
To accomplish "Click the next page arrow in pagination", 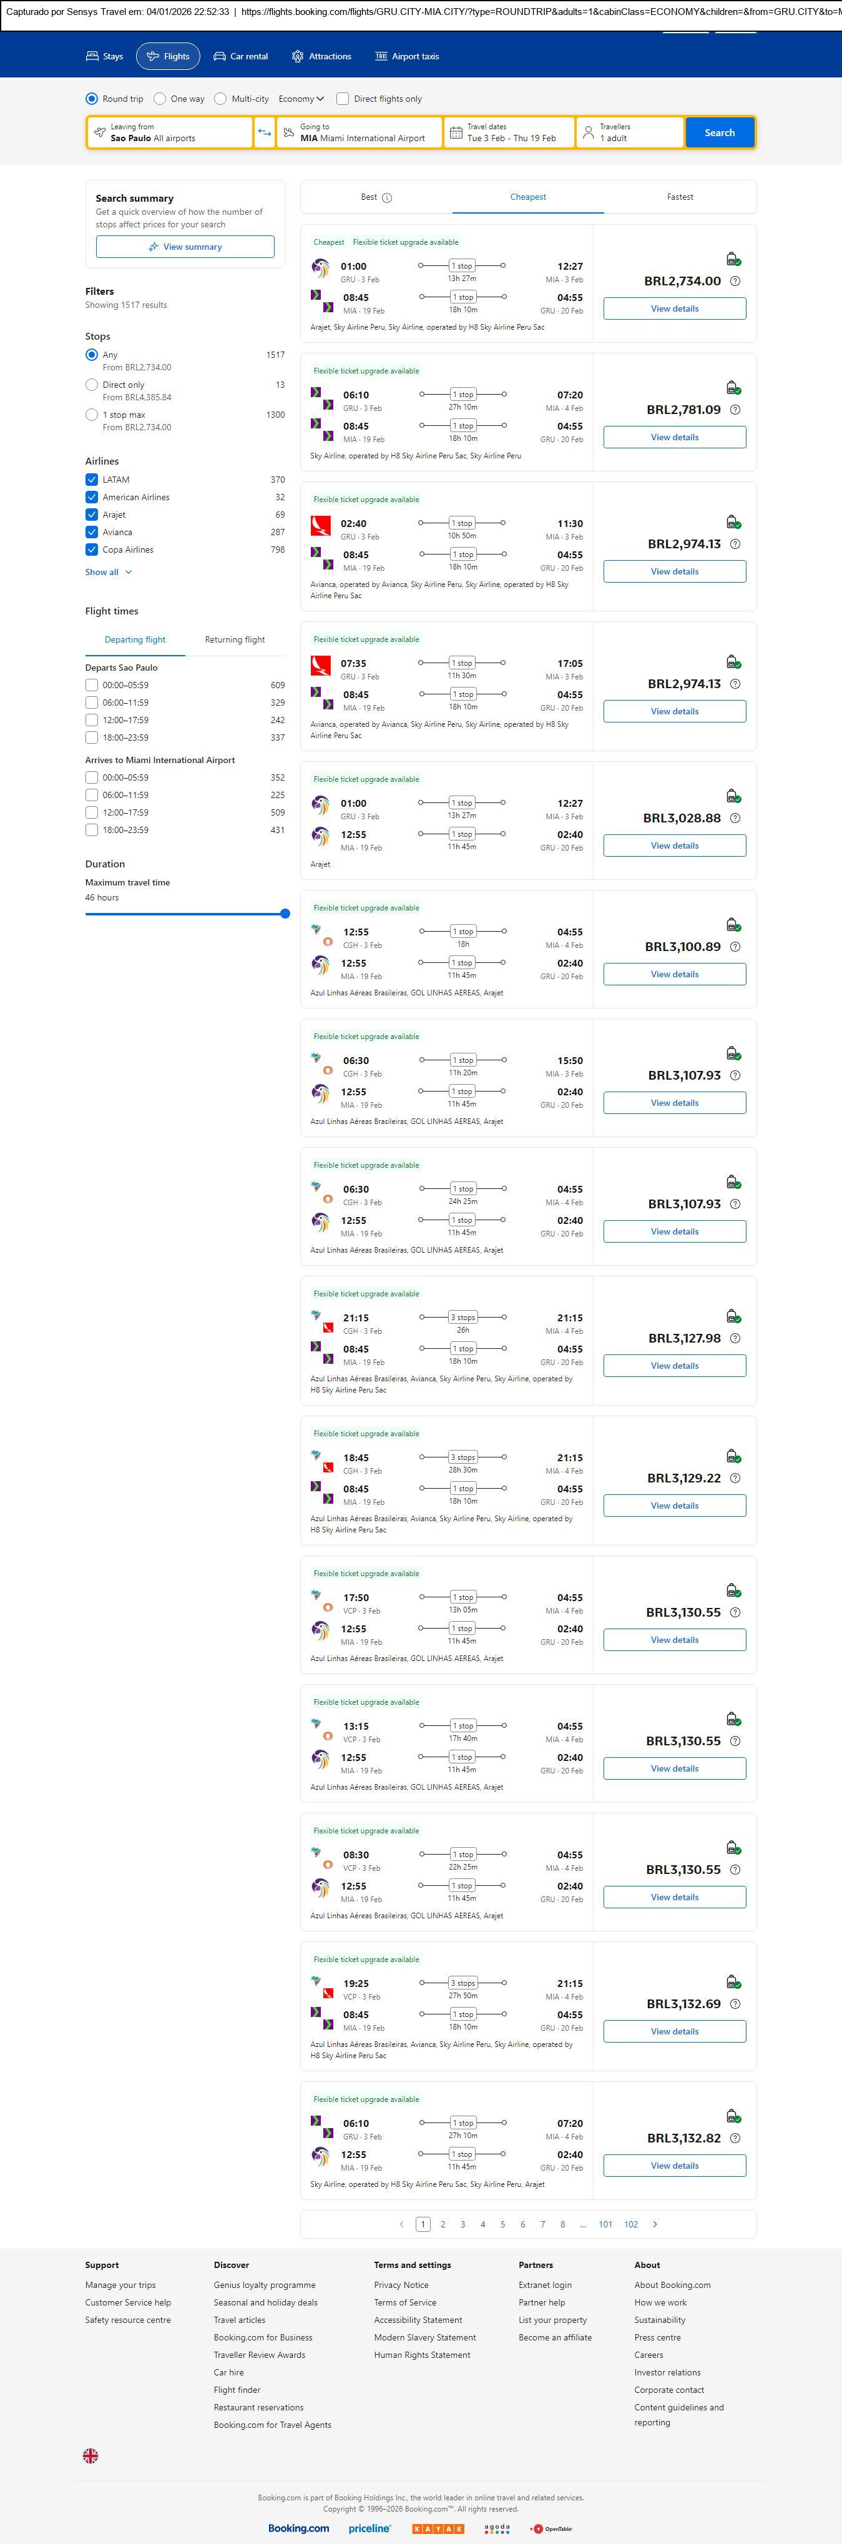I will click(x=655, y=2224).
